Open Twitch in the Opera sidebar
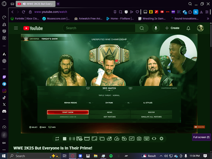 click(x=4, y=77)
